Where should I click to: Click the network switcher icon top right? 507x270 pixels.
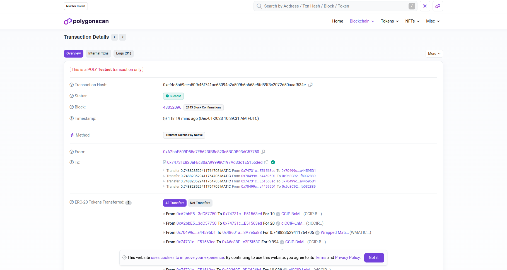[437, 6]
